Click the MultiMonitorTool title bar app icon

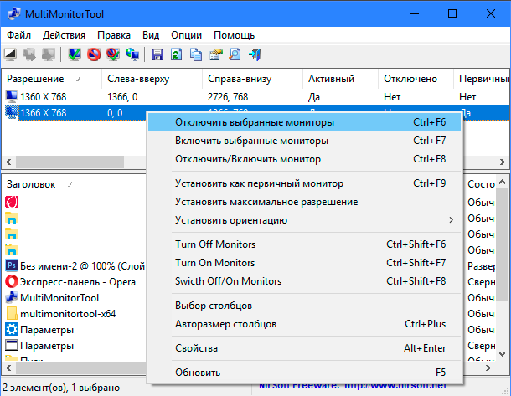tap(14, 13)
